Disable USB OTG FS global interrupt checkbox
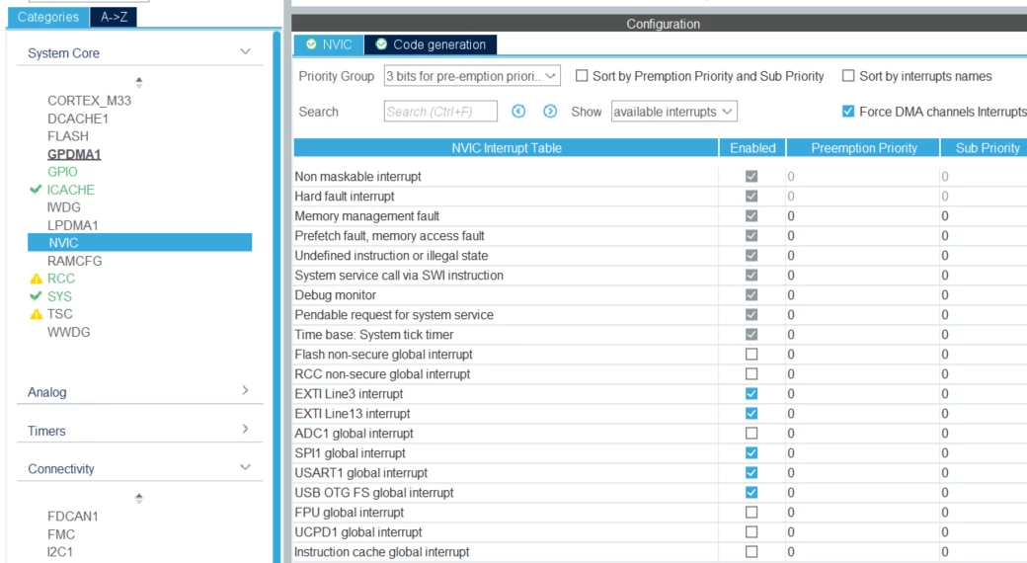Screen dimensions: 1027x563 [x=751, y=492]
